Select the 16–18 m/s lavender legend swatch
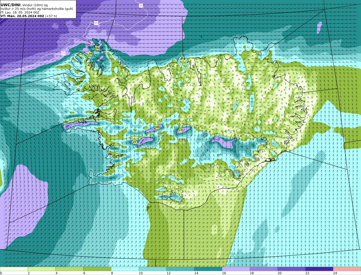Viewport: 361px width, 275px height. 236,269
